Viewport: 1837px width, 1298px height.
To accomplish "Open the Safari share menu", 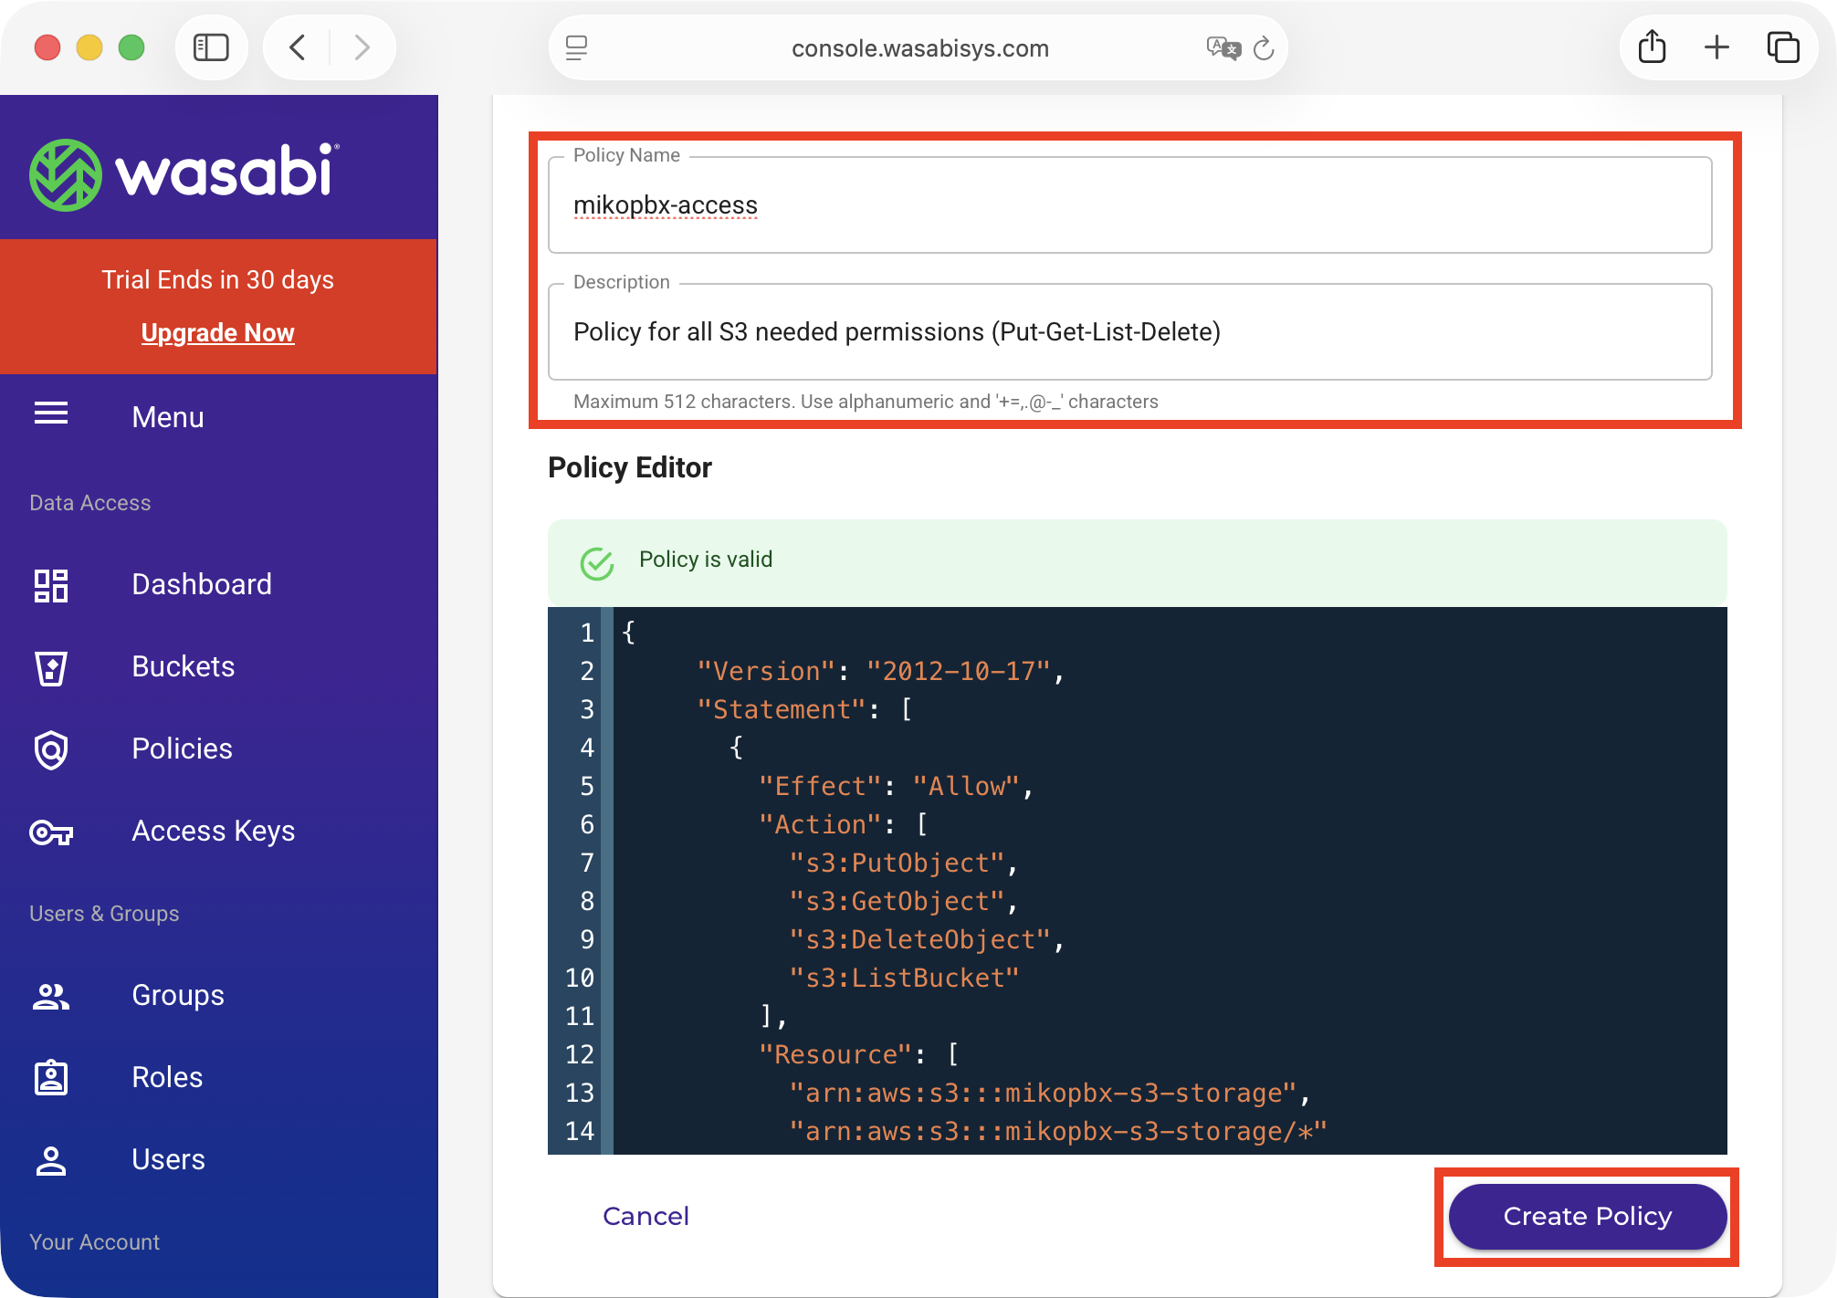I will tap(1652, 47).
